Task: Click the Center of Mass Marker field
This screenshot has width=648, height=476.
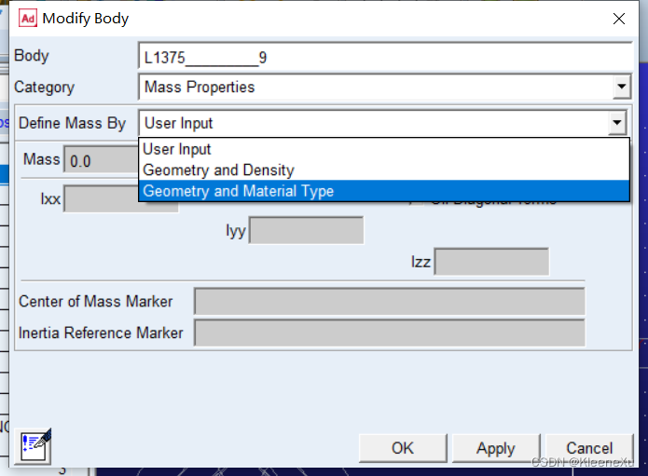Action: (389, 302)
